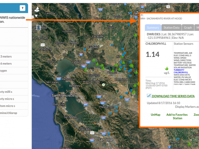Click the green leaf marker above Antioch
Viewport: 199px width, 149px height.
point(113,70)
